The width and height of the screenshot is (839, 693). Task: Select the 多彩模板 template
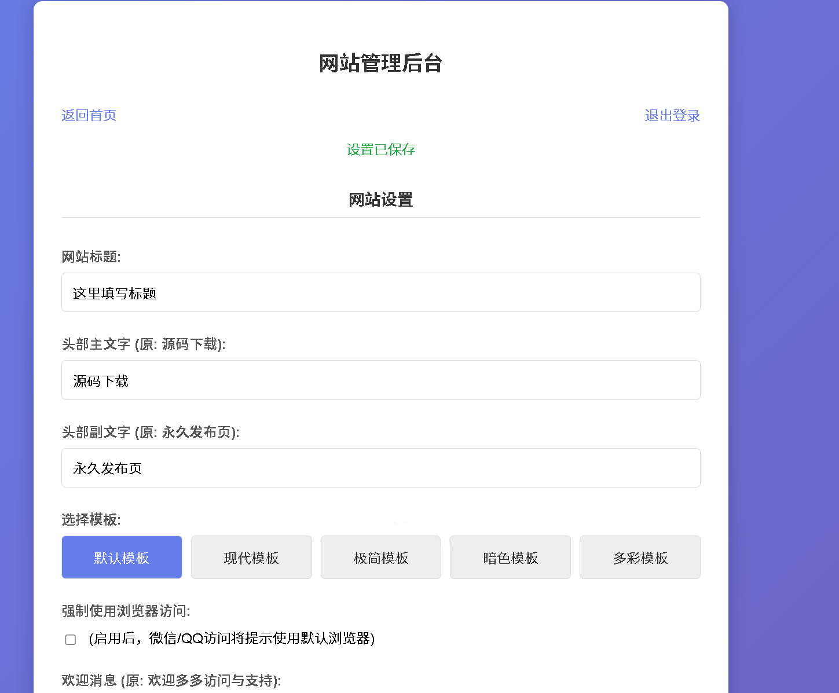point(640,557)
